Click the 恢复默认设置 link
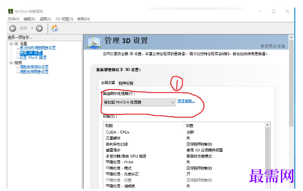Image resolution: width=303 pixels, height=191 pixels. click(273, 46)
